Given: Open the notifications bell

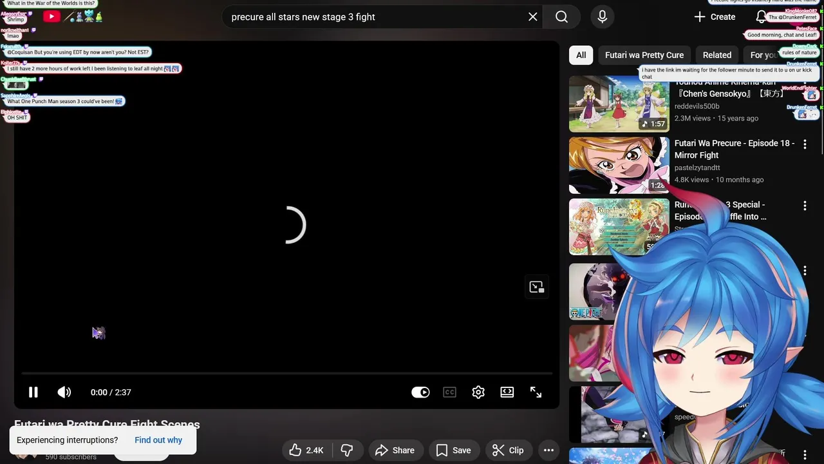Looking at the screenshot, I should [761, 17].
